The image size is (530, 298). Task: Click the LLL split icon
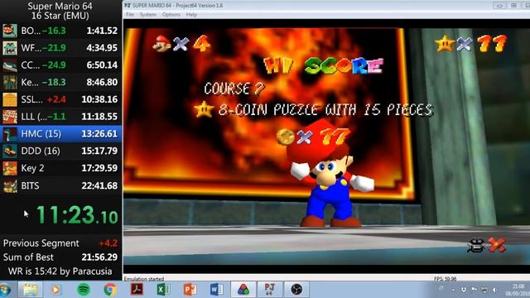10,117
